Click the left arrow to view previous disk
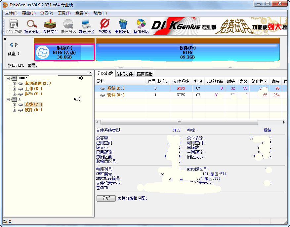 coord(12,45)
